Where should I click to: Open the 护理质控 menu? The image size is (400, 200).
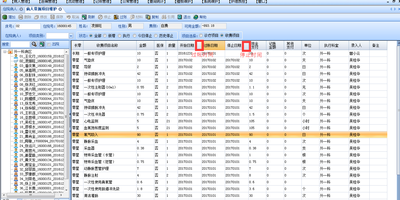pyautogui.click(x=238, y=1)
